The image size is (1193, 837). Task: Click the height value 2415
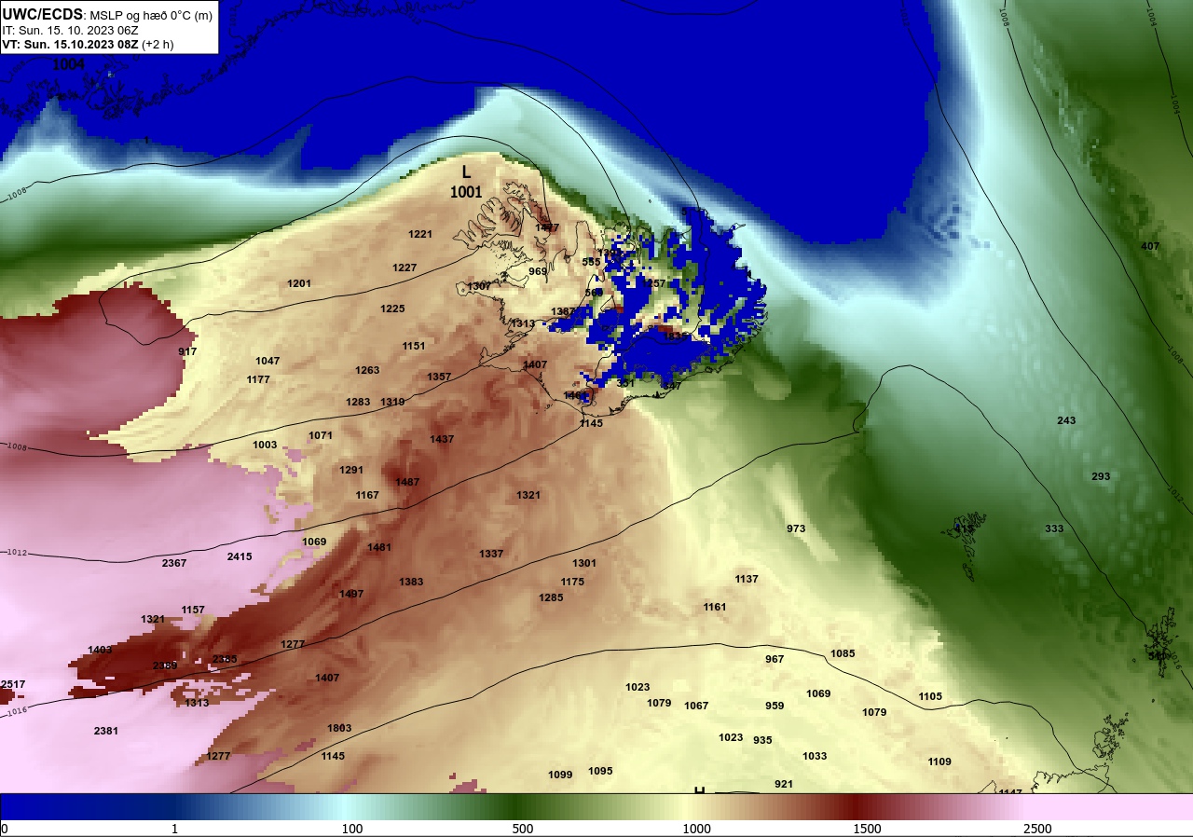[x=240, y=556]
